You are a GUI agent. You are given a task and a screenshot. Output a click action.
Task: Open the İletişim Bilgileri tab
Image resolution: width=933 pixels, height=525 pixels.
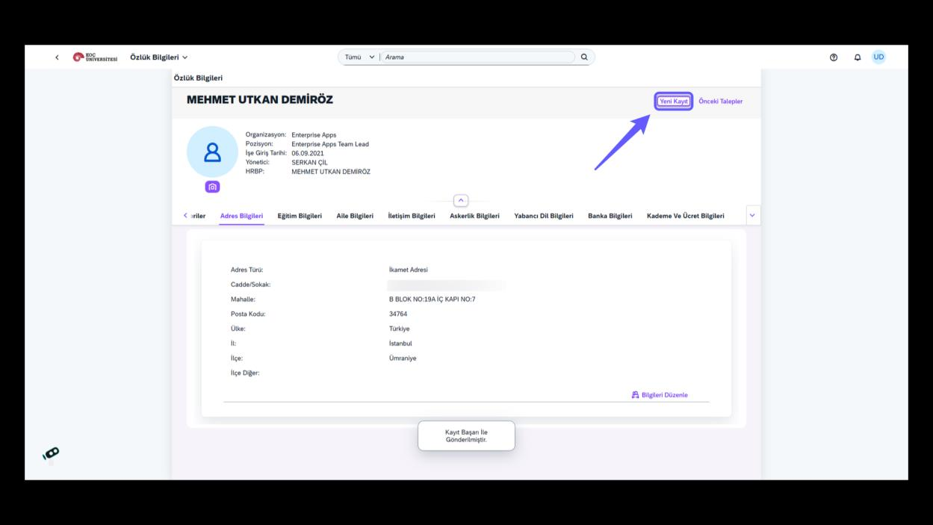[x=412, y=216]
